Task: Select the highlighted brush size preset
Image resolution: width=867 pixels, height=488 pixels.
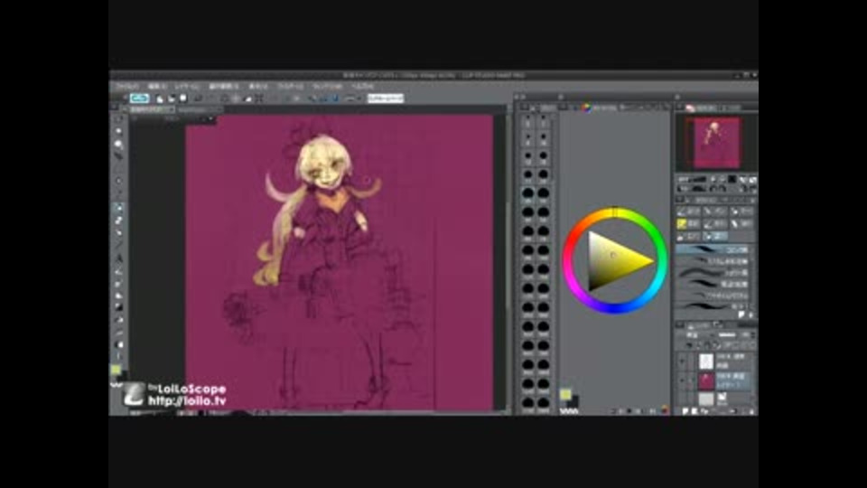Action: (528, 195)
